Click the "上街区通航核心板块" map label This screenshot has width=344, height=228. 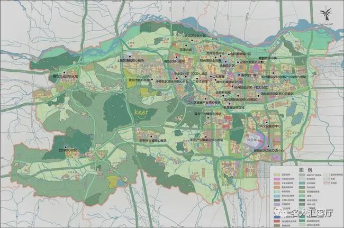131,61
